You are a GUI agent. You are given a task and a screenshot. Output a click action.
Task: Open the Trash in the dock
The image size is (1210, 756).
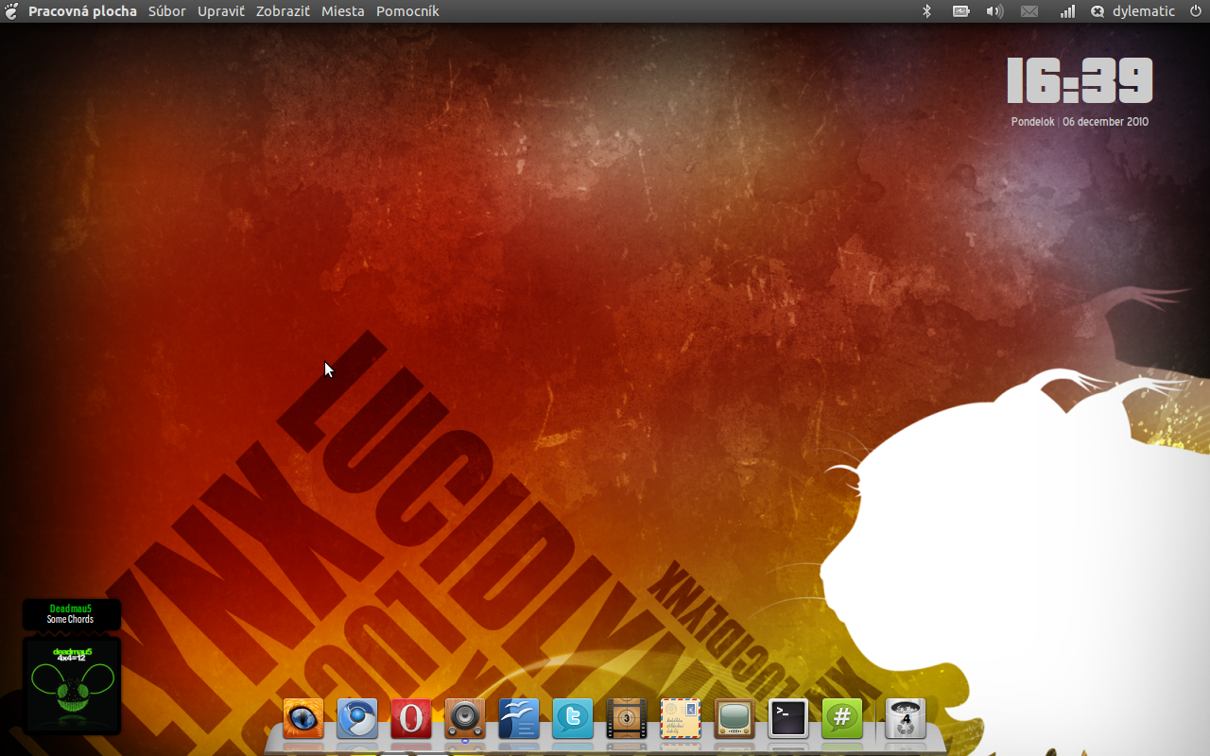tap(906, 719)
